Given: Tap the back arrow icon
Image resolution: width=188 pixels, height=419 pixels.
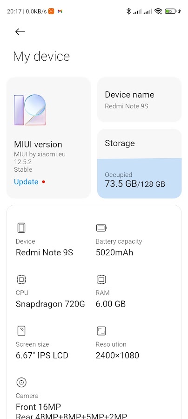Looking at the screenshot, I should (20, 32).
